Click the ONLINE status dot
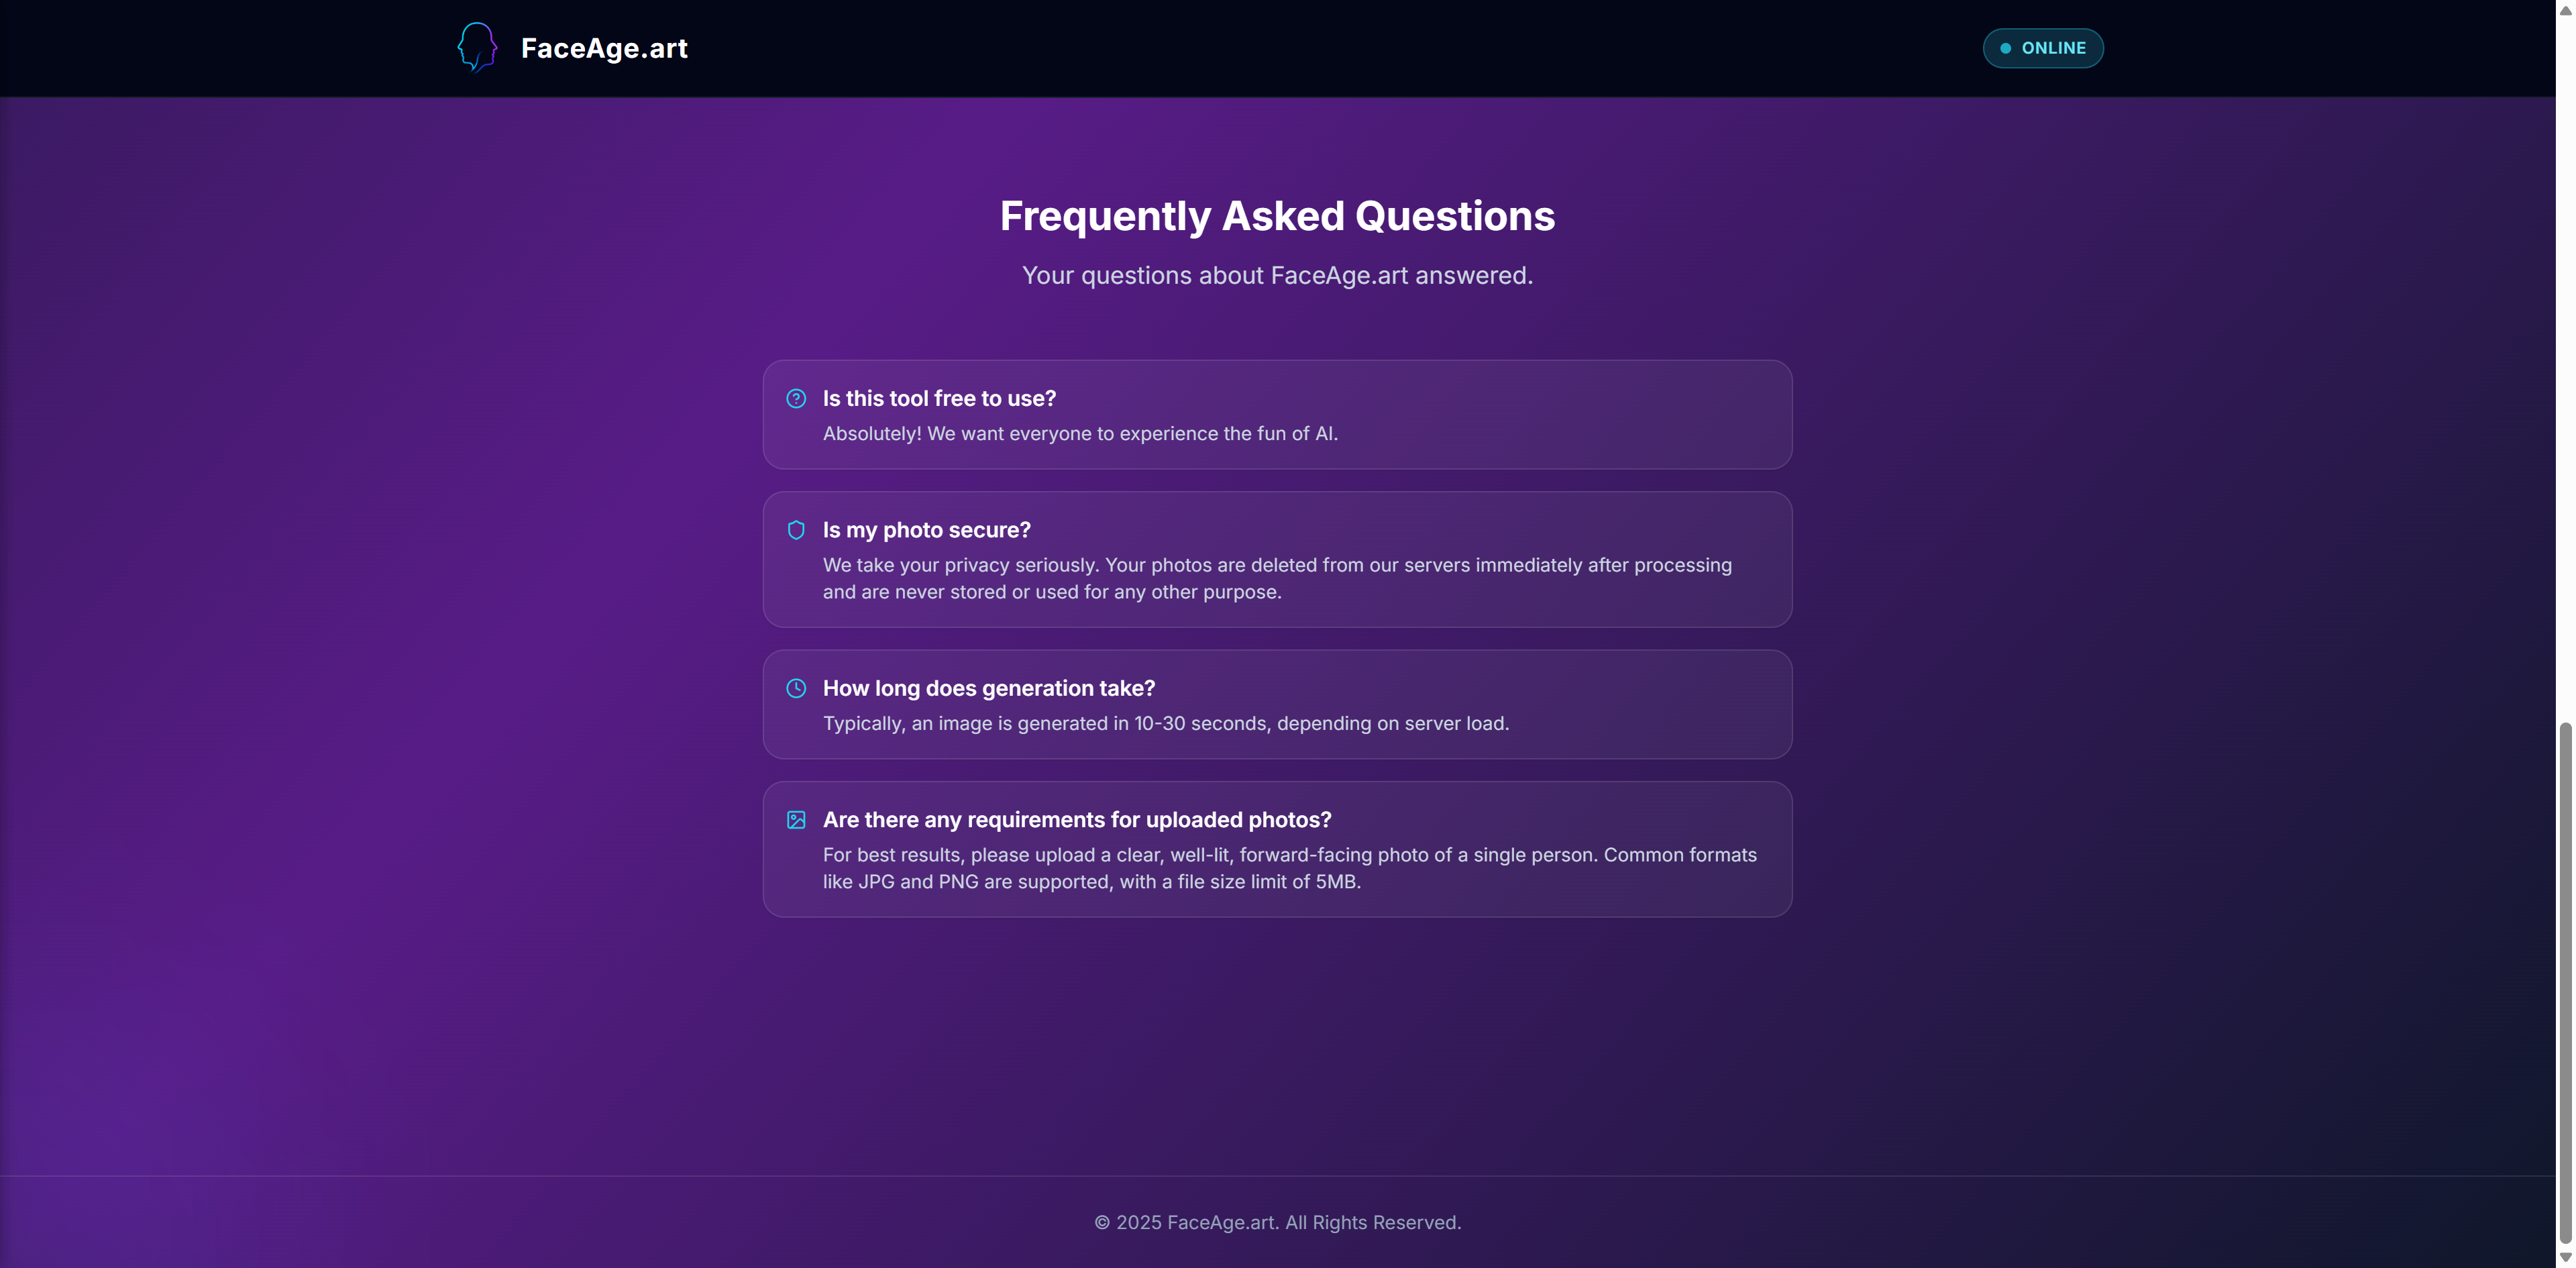This screenshot has width=2576, height=1268. (2005, 48)
